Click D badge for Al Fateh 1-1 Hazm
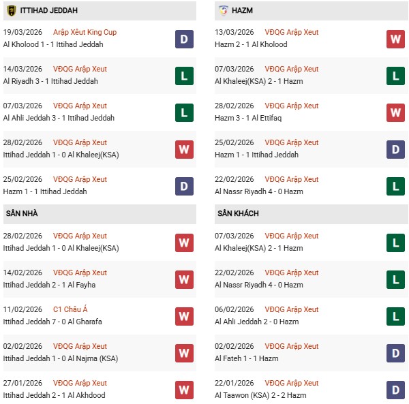Image resolution: width=409 pixels, height=404 pixels. click(x=395, y=353)
